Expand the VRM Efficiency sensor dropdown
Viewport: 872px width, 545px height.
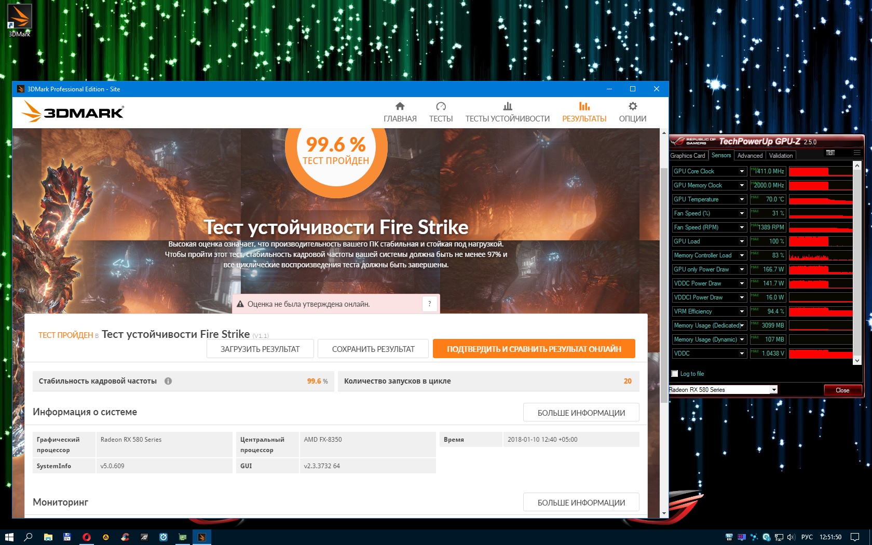pyautogui.click(x=742, y=311)
